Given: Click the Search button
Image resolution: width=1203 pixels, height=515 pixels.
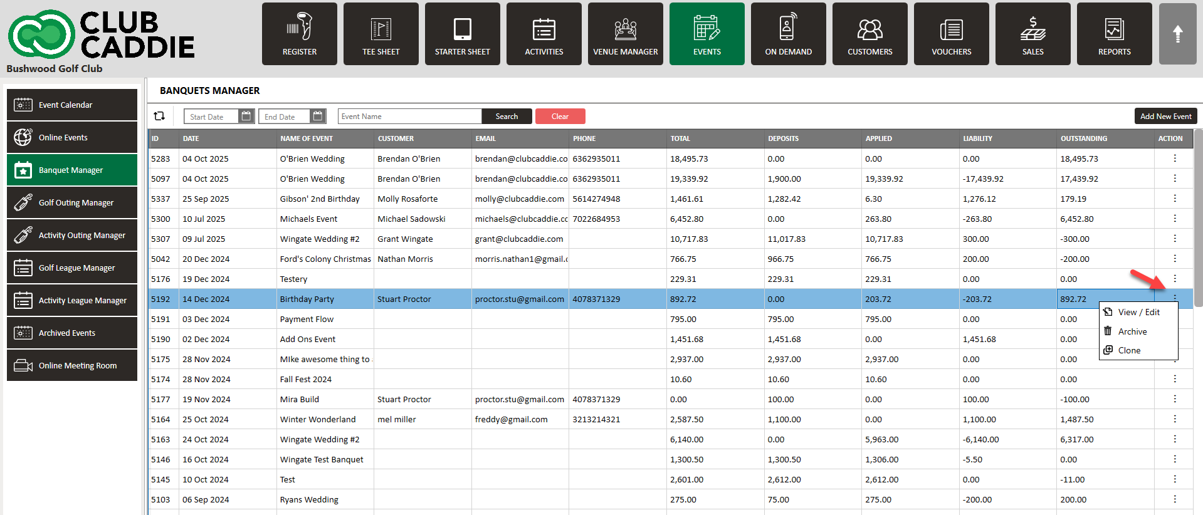Looking at the screenshot, I should pos(507,117).
